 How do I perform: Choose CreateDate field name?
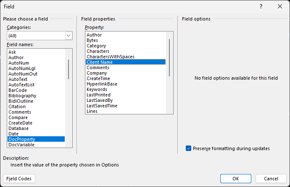tap(36, 123)
